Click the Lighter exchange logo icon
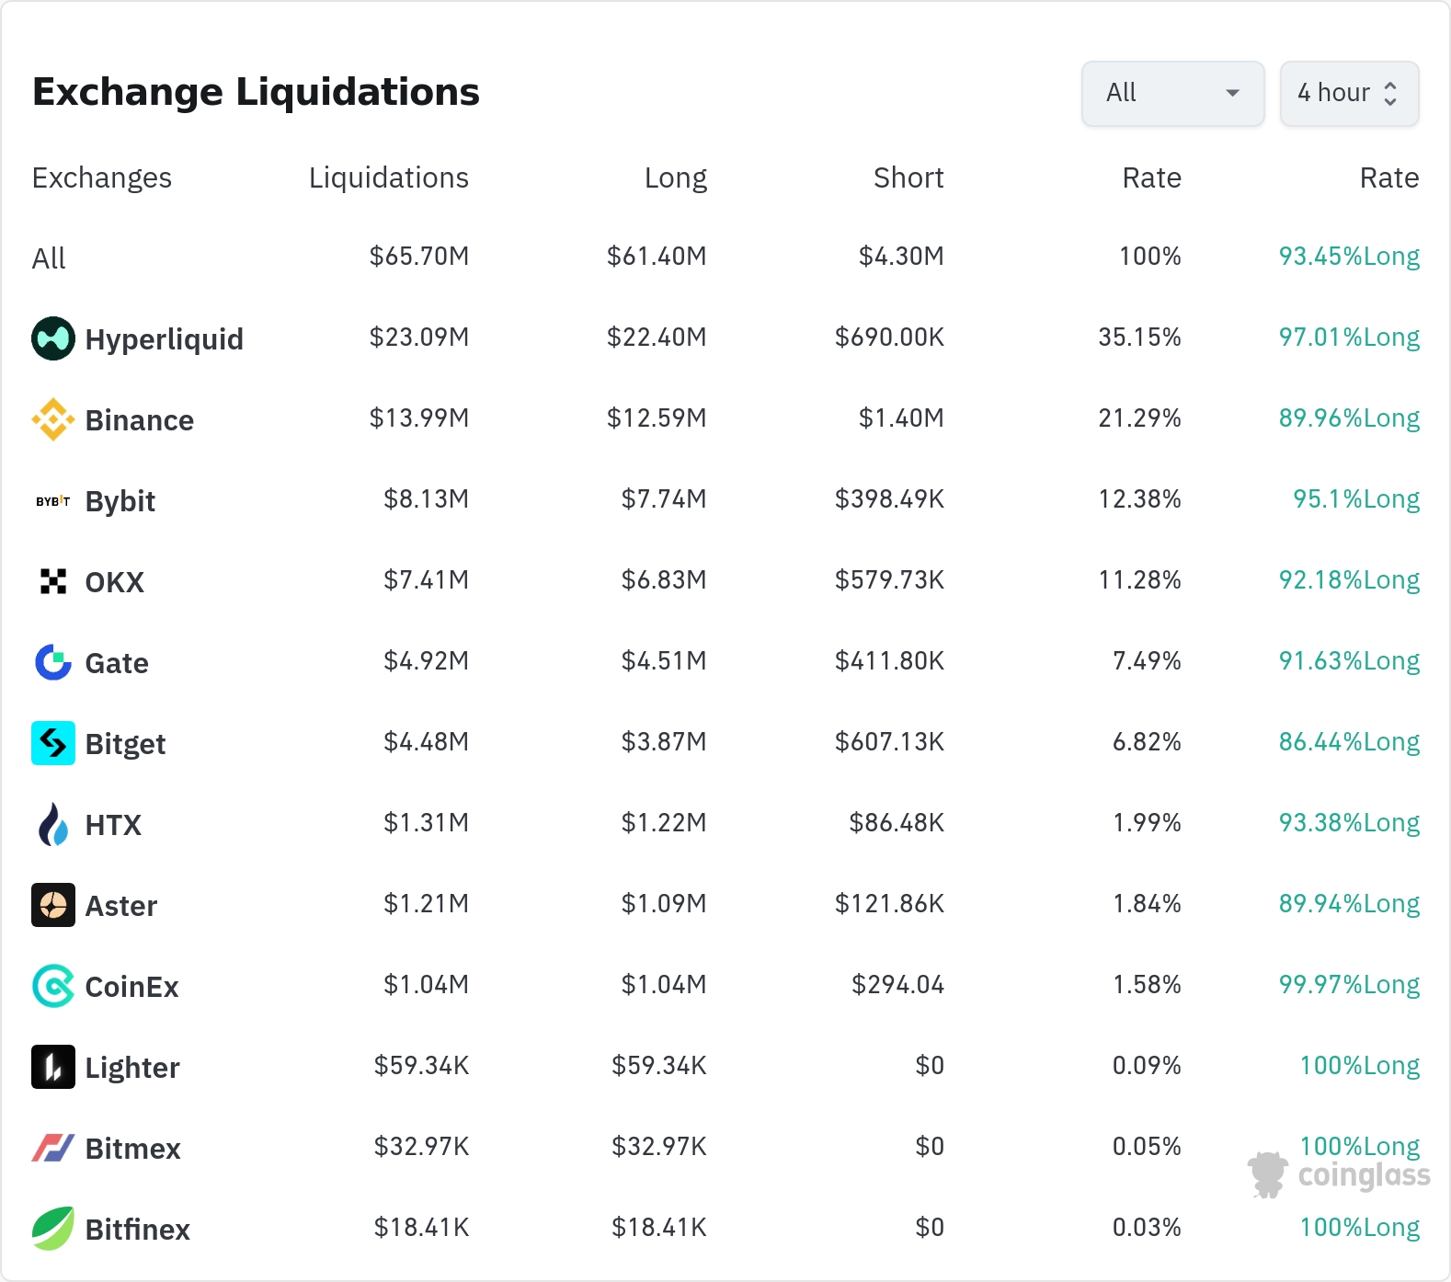This screenshot has width=1451, height=1282. click(x=53, y=1067)
